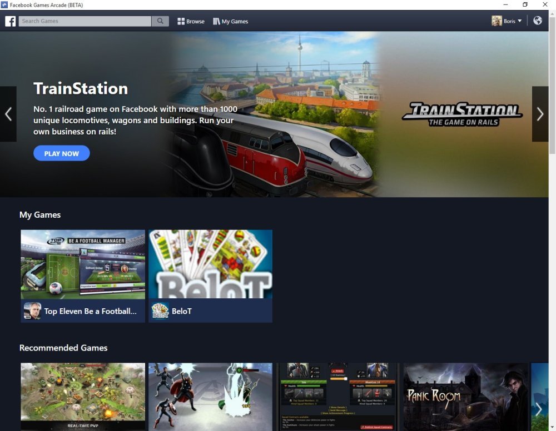Click the scrollbar down arrow
The image size is (556, 431).
(552, 428)
